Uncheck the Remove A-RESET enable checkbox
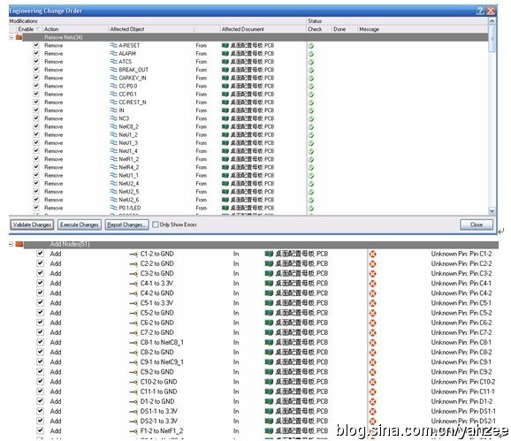The image size is (511, 441). [x=36, y=45]
